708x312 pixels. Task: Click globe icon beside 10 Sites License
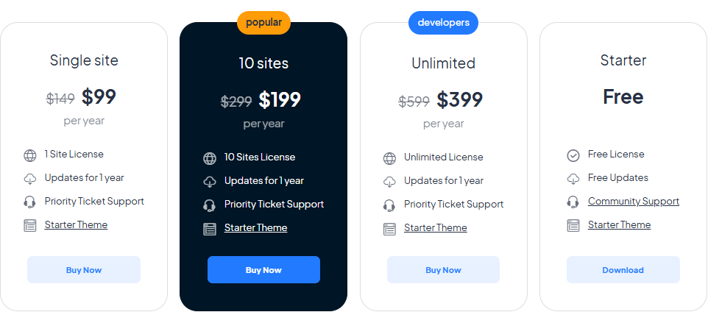pos(210,158)
